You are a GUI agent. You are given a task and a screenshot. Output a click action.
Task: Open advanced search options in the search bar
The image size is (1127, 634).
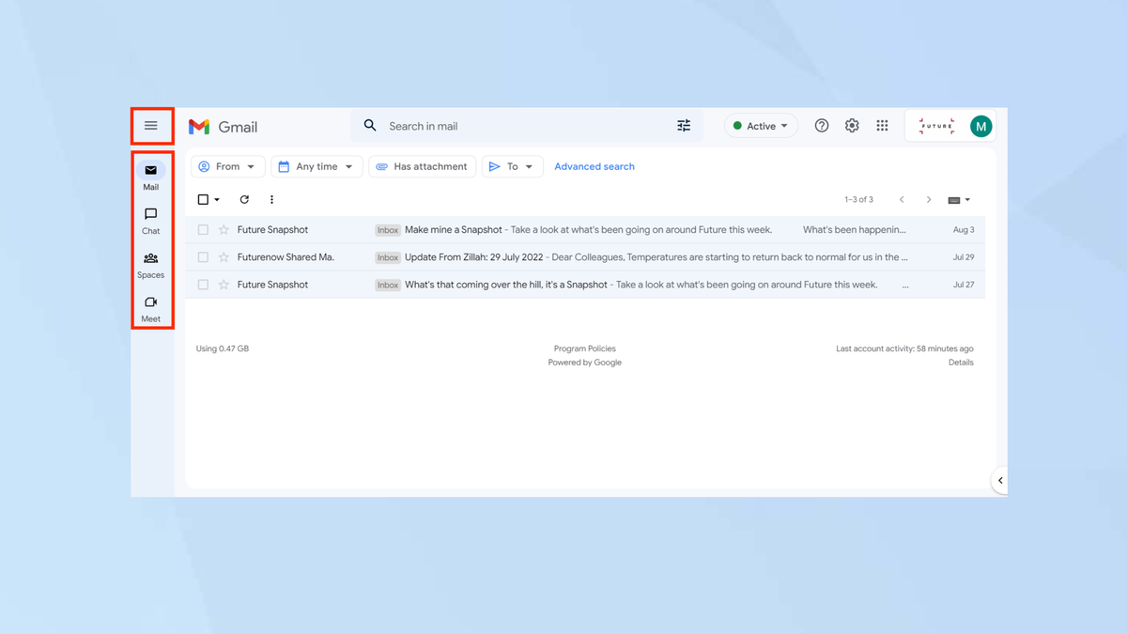coord(684,125)
